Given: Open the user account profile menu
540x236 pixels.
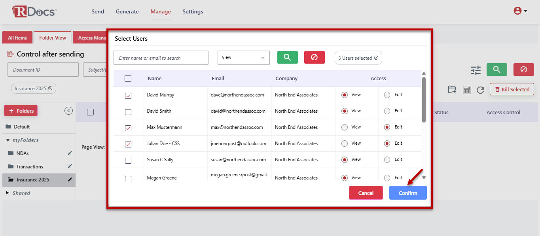Looking at the screenshot, I should click(520, 11).
